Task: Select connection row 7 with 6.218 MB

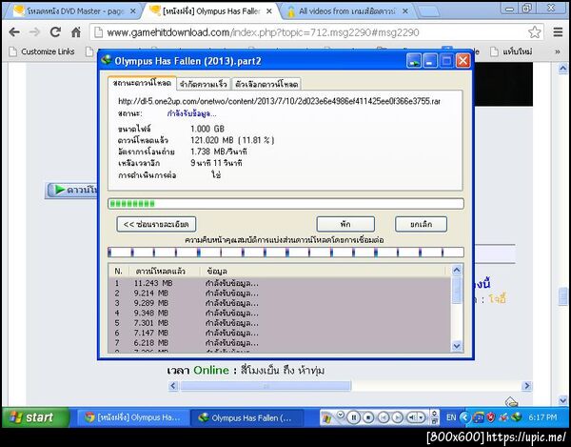Action: pyautogui.click(x=280, y=343)
